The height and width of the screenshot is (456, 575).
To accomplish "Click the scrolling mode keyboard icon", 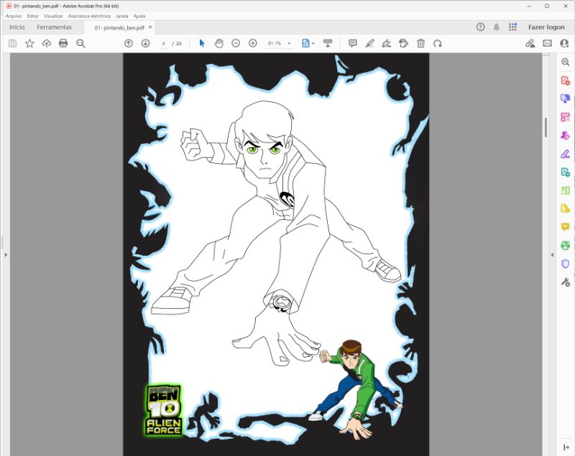I will pyautogui.click(x=328, y=43).
